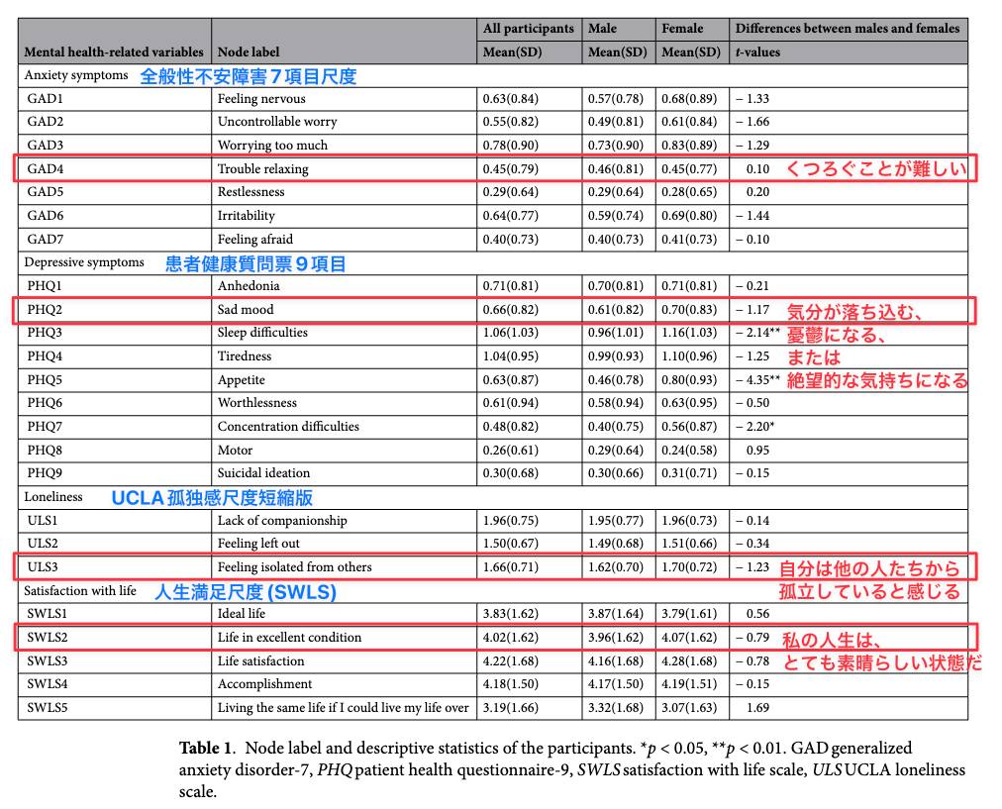Select the PHQ5 Appetite t-value −4.35**
The image size is (1002, 809).
point(757,379)
